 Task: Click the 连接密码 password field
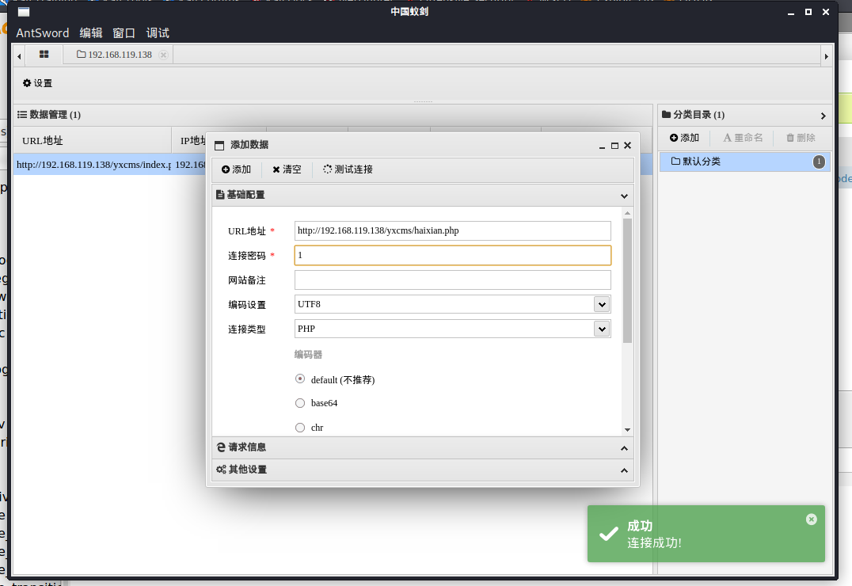point(452,256)
